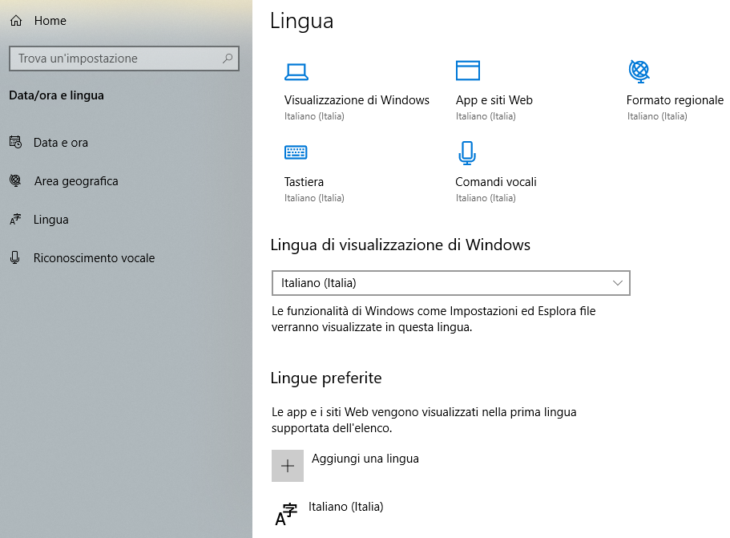
Task: Click the App e siti Web window icon
Action: click(x=467, y=71)
